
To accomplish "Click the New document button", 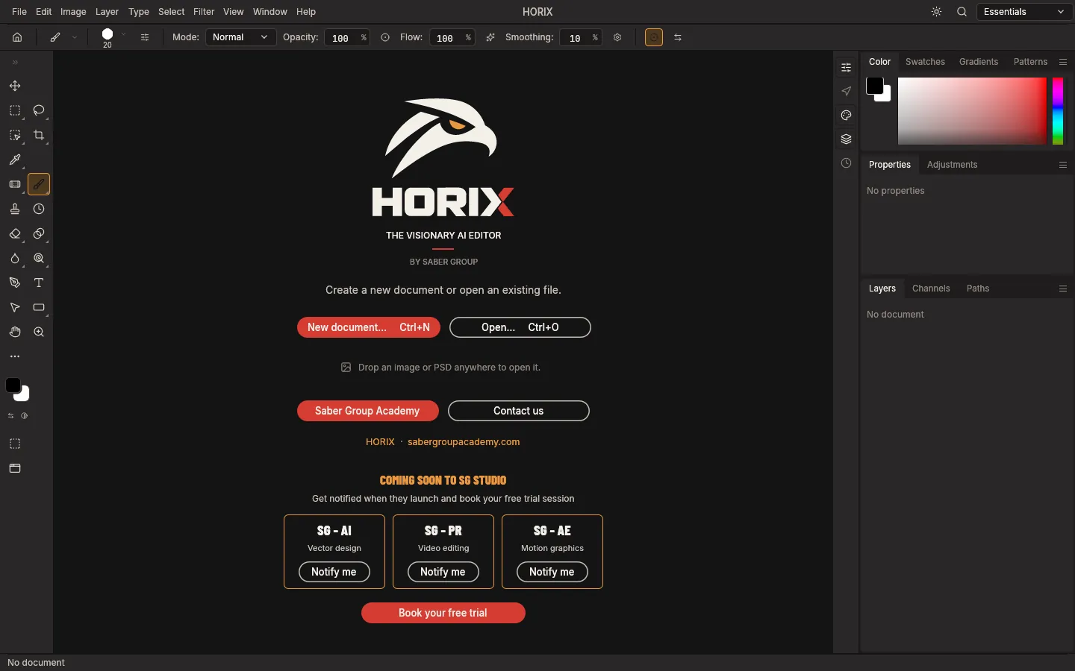I will pyautogui.click(x=369, y=327).
